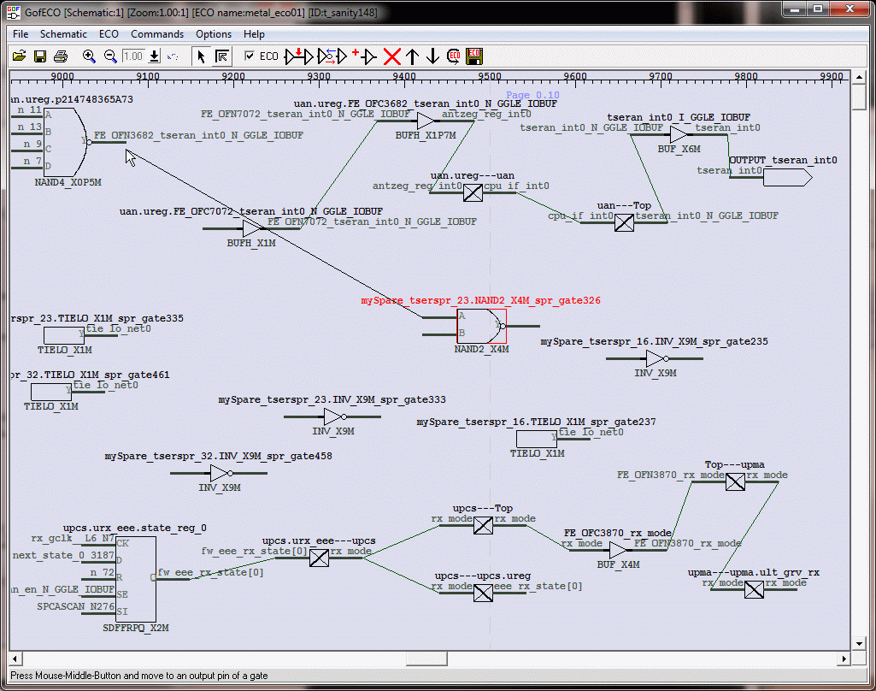The width and height of the screenshot is (876, 691).
Task: Toggle the region select mode tool
Action: click(221, 56)
